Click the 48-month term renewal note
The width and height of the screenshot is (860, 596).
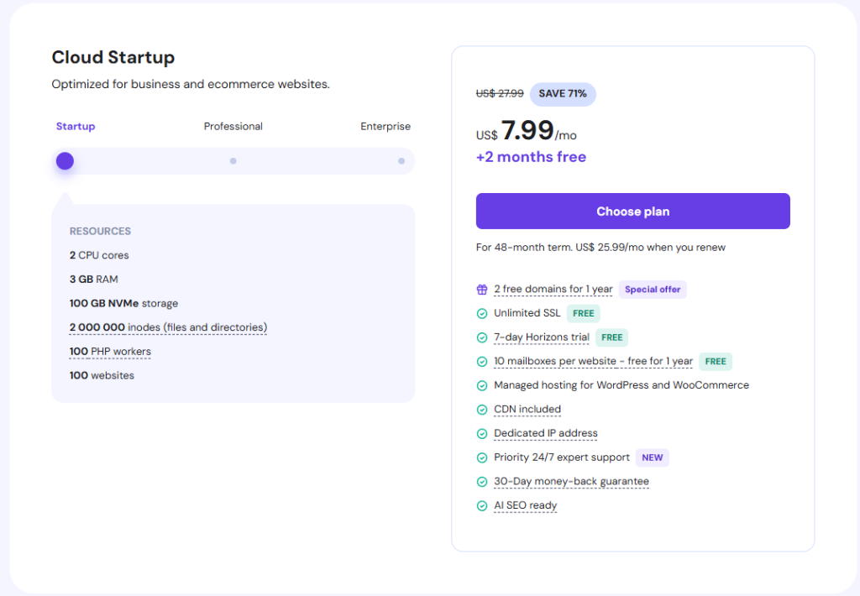(600, 248)
